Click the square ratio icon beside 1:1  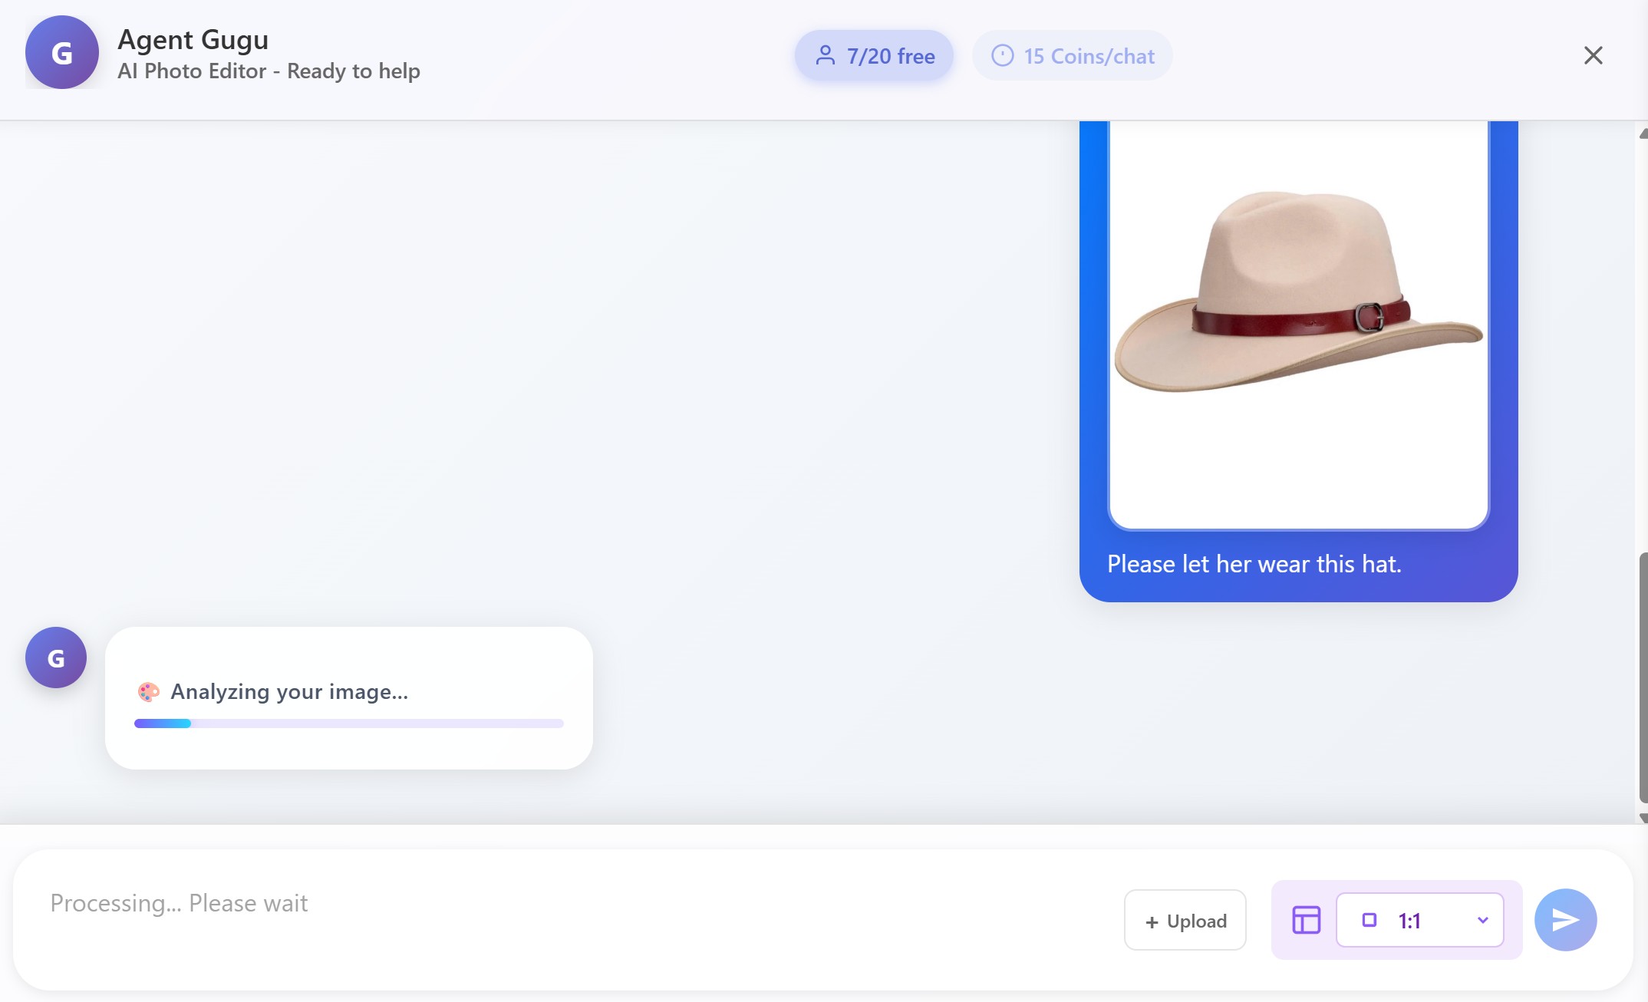click(x=1369, y=920)
